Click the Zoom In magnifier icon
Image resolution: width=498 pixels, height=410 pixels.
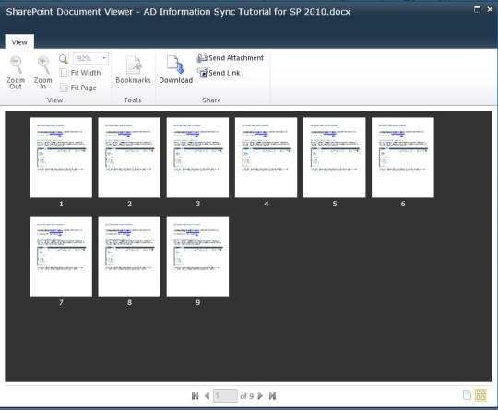43,64
